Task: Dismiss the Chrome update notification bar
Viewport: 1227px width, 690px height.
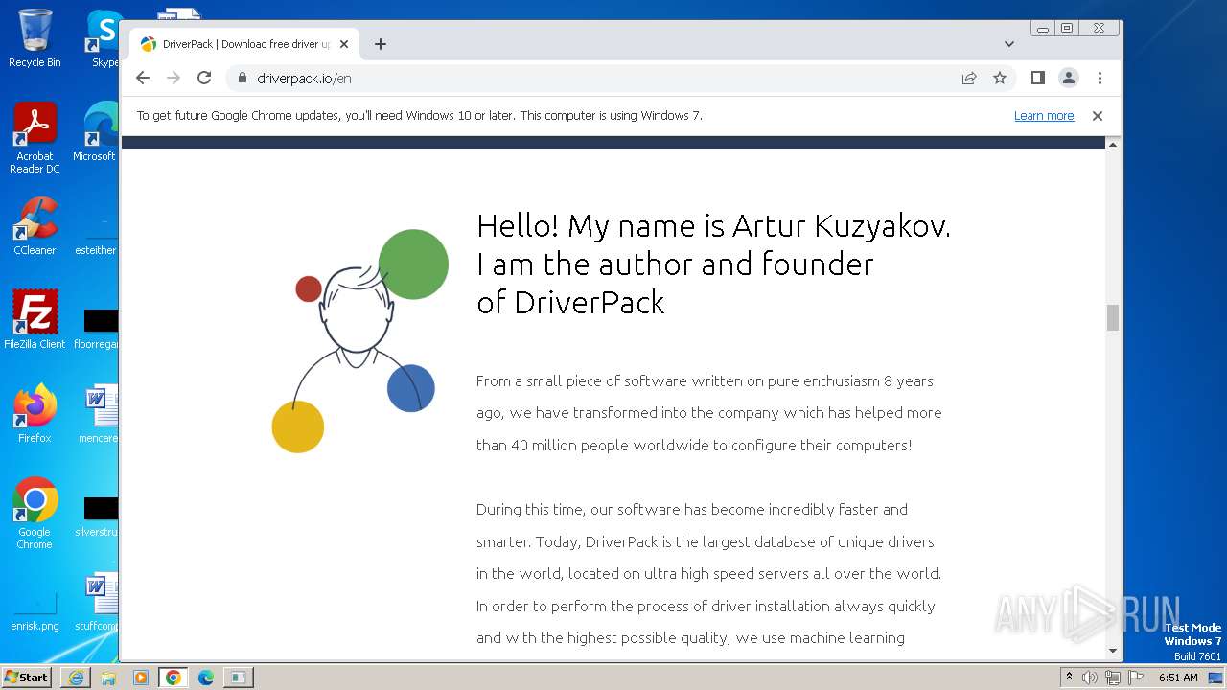Action: 1098,116
